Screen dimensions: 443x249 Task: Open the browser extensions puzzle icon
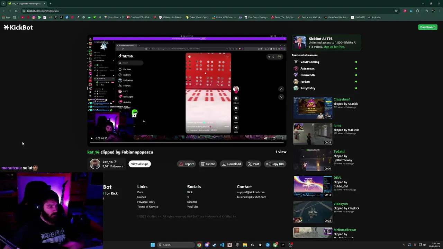pyautogui.click(x=417, y=11)
